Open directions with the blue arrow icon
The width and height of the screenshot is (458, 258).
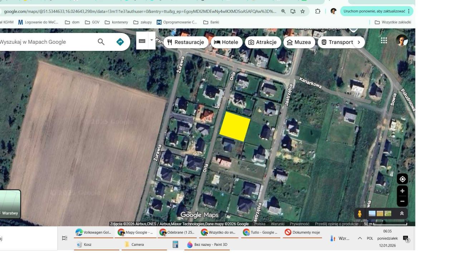[120, 42]
